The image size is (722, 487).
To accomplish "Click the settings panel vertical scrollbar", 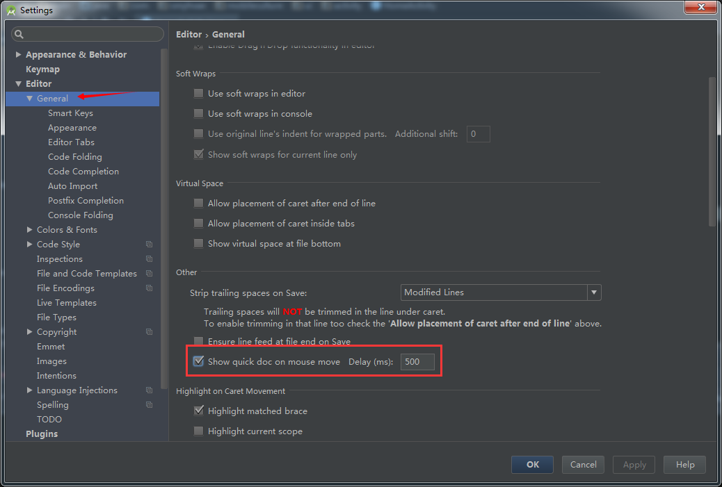I will tap(712, 151).
